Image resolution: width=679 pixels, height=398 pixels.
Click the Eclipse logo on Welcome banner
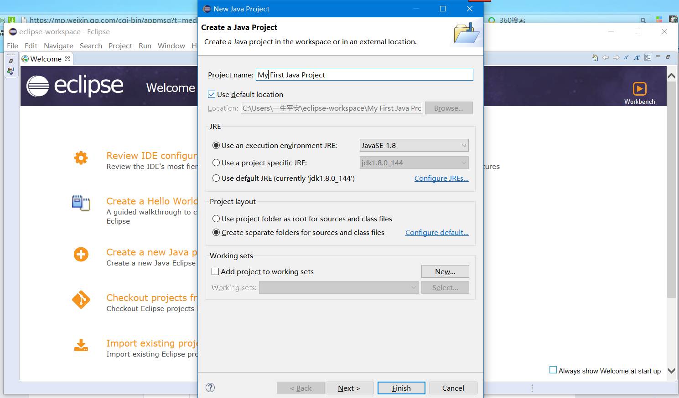(x=75, y=85)
